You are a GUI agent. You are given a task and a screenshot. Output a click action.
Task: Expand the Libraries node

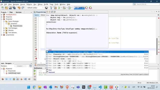[x=4, y=30]
